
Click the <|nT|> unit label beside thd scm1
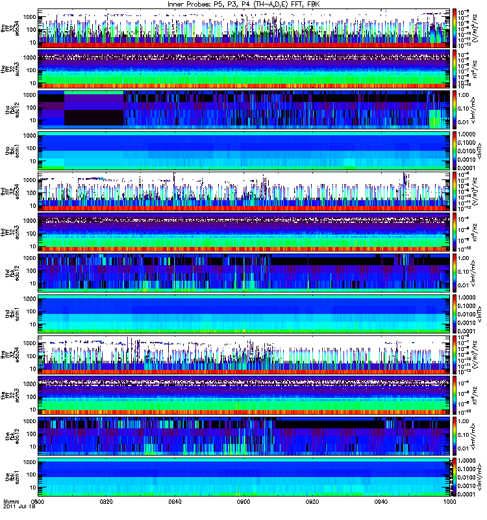[478, 314]
